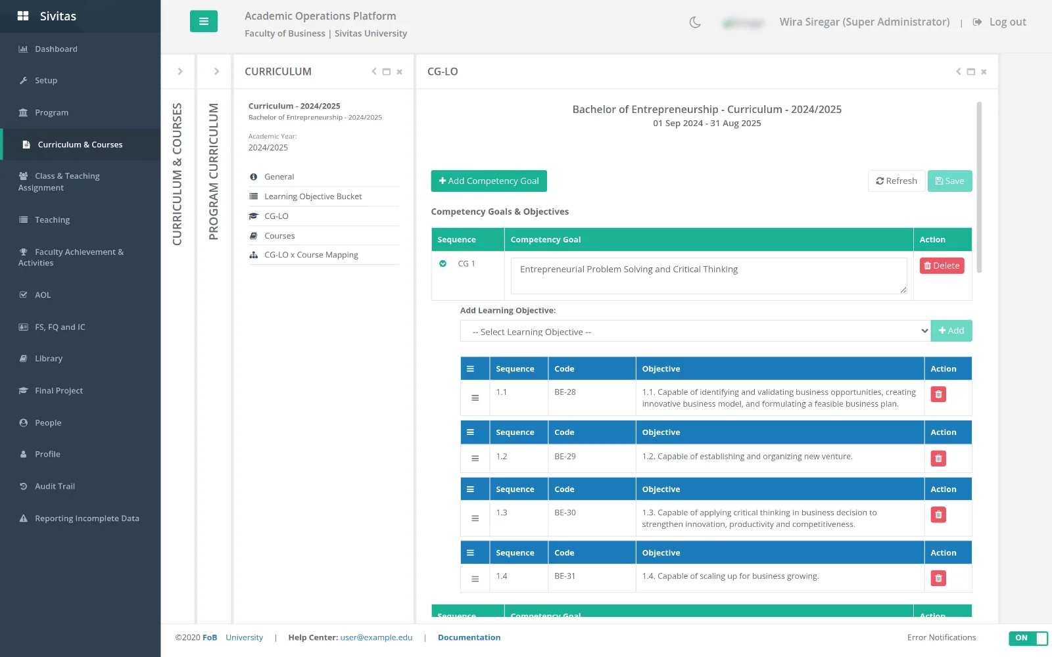Collapse the CURRICULUM panel with chevron
The width and height of the screenshot is (1052, 657).
coord(373,72)
